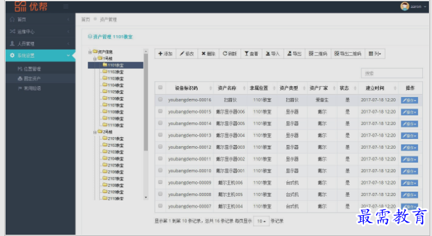Open the 操作 dropdown for youbangdemo-00014
The height and width of the screenshot is (236, 432).
409,124
